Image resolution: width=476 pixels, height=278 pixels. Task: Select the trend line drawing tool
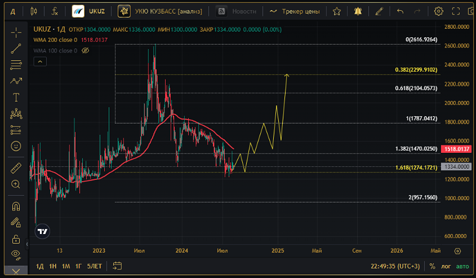(x=16, y=48)
